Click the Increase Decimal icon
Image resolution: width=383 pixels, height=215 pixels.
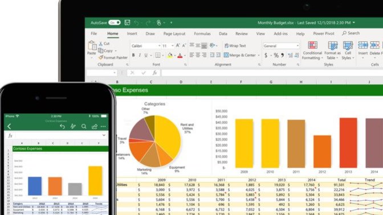tap(290, 55)
